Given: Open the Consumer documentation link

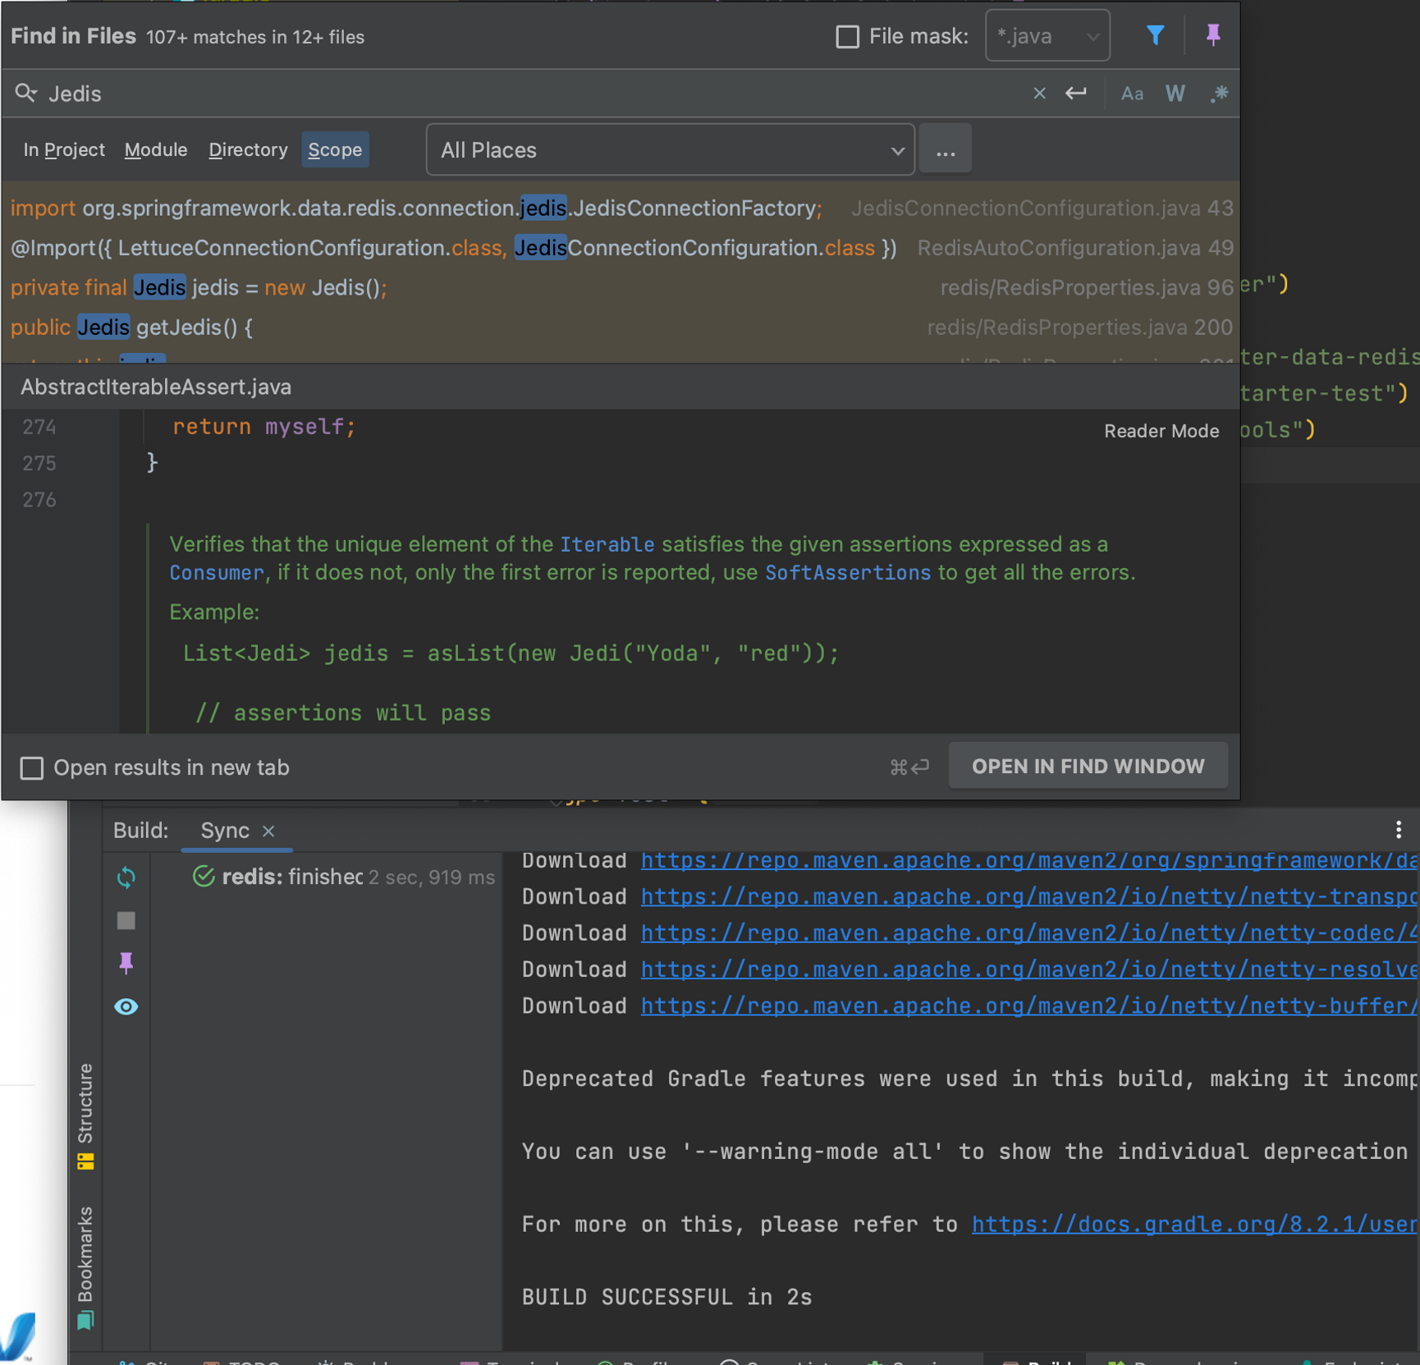Looking at the screenshot, I should (217, 573).
